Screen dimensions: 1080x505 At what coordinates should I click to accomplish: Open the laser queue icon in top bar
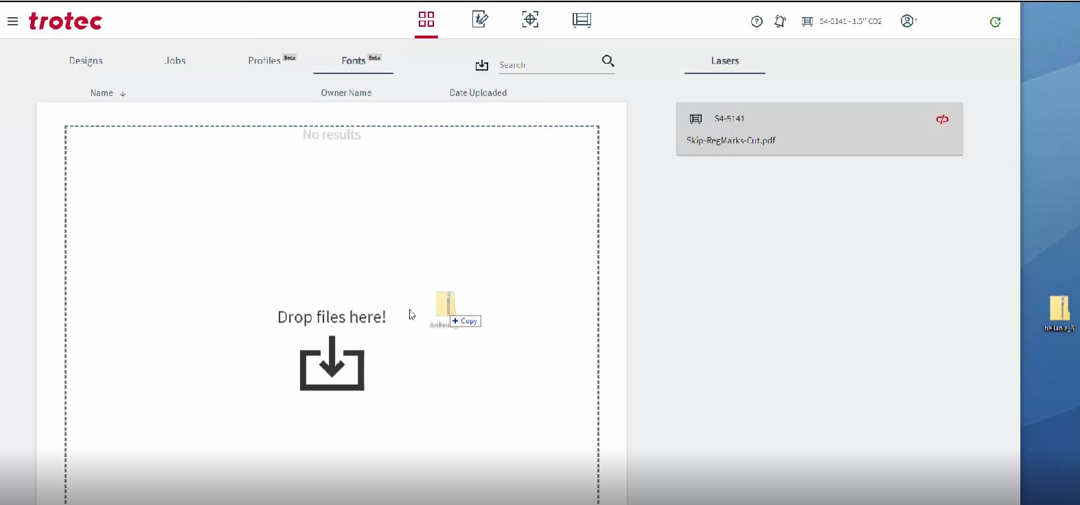[582, 20]
